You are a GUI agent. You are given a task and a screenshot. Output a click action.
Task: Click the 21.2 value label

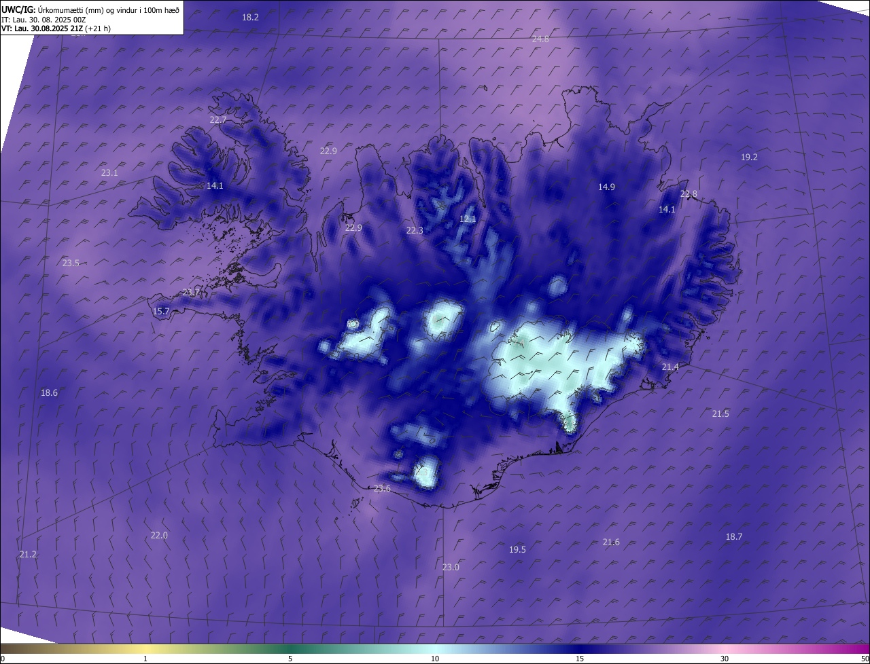(28, 555)
